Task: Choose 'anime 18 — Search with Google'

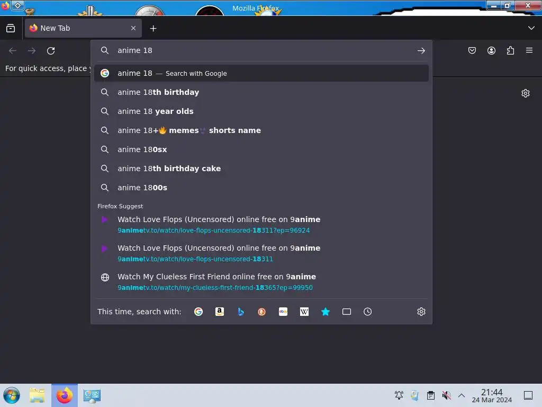Action: pyautogui.click(x=261, y=73)
